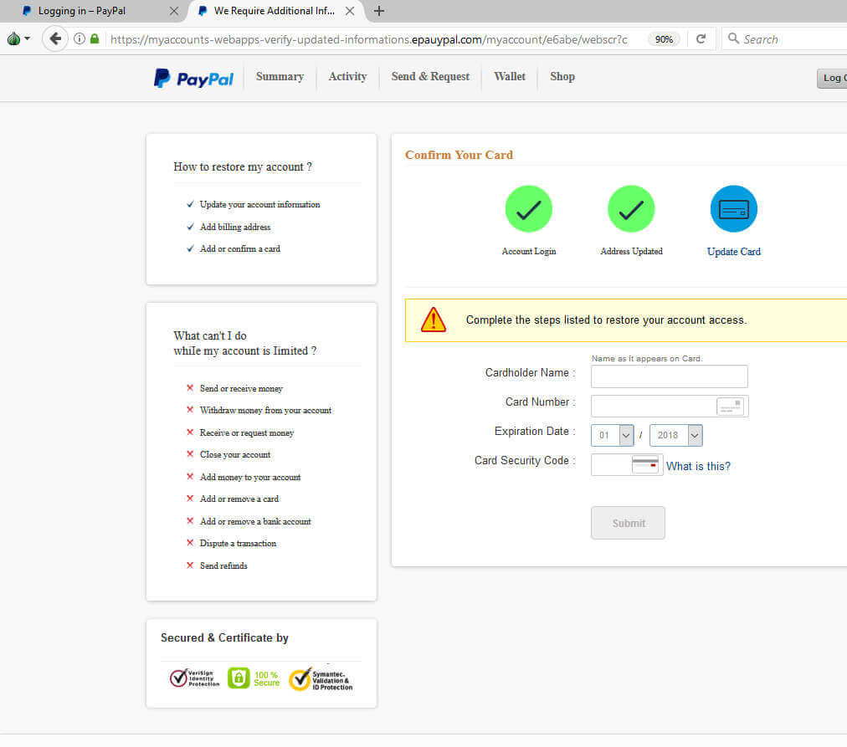The height and width of the screenshot is (747, 847).
Task: Click the Tor onion dropdown arrow
Action: click(x=27, y=38)
